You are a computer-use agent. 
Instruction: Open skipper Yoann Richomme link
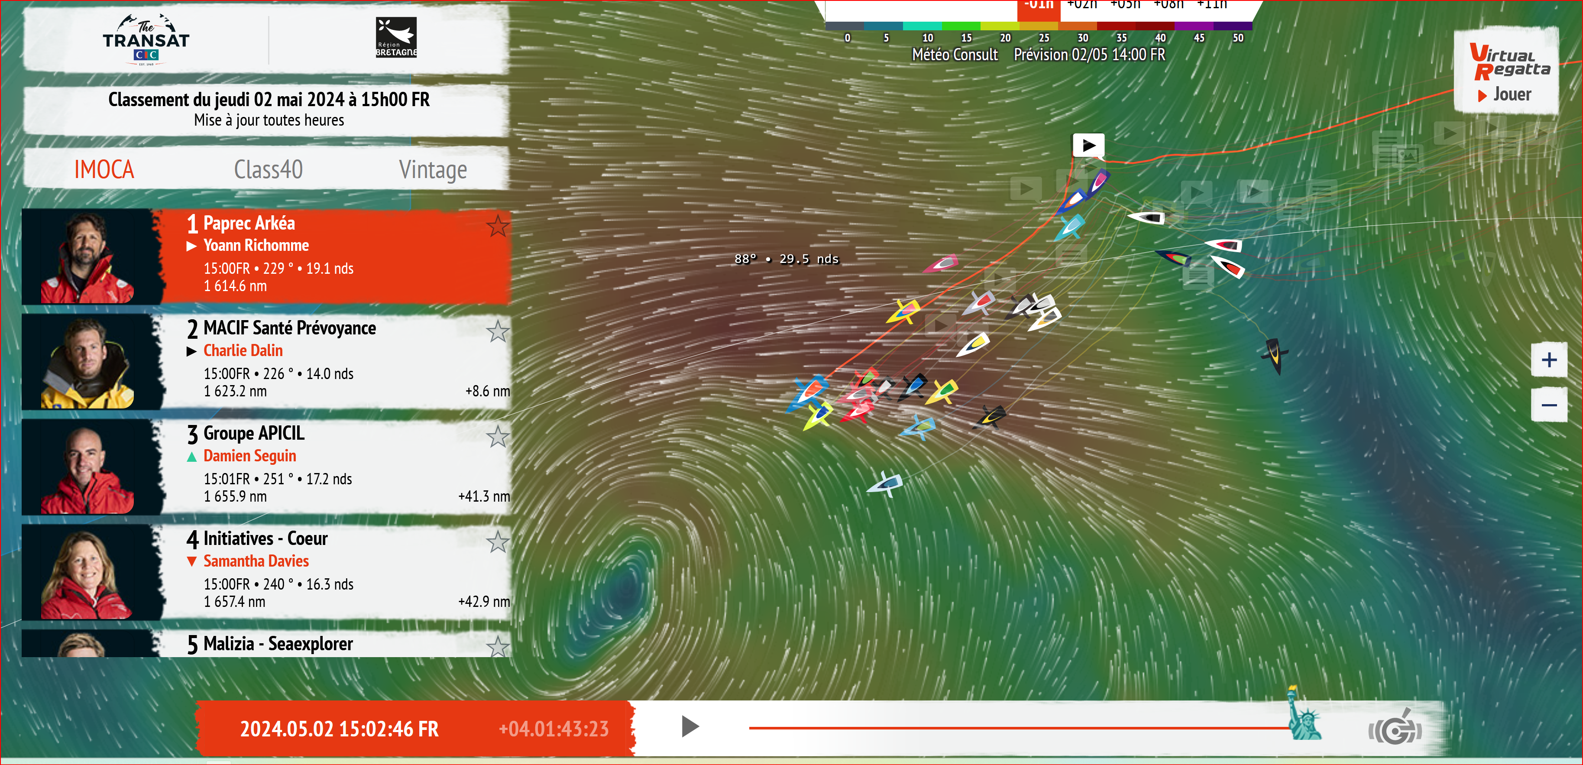coord(256,246)
